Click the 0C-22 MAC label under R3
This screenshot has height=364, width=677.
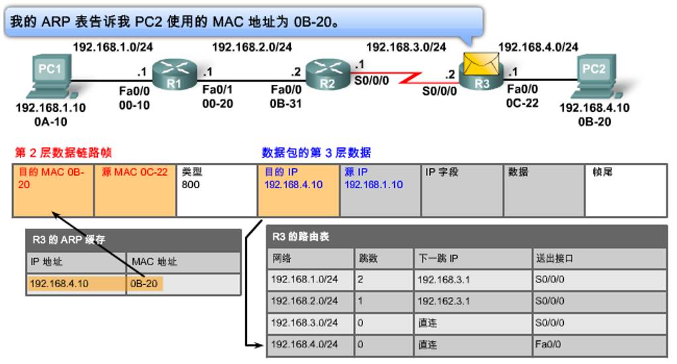pos(522,103)
